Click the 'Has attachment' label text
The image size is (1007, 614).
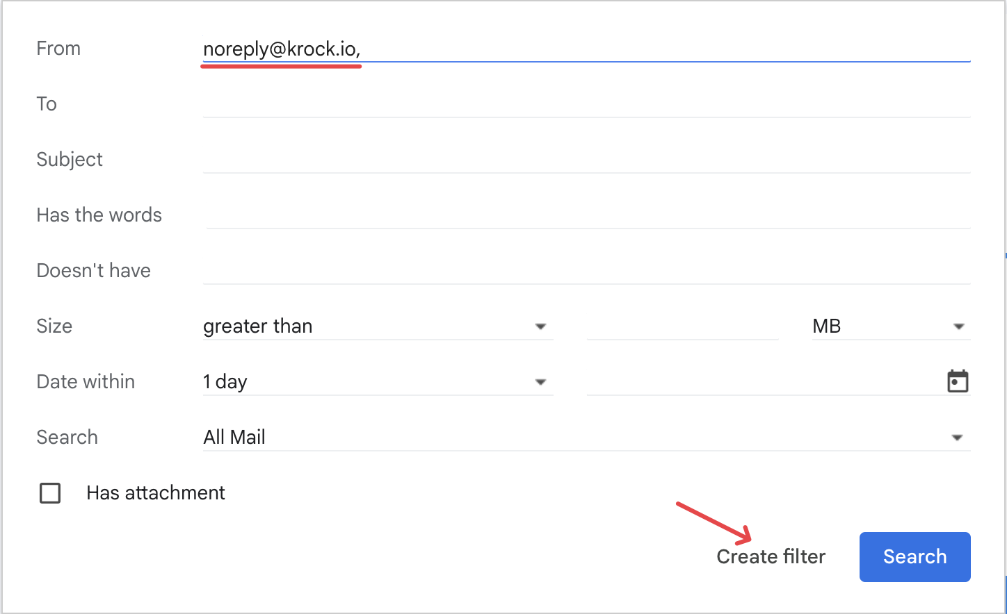[x=156, y=492]
